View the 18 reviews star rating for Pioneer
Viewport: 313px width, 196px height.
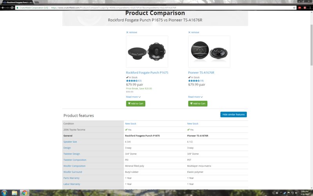(x=196, y=81)
